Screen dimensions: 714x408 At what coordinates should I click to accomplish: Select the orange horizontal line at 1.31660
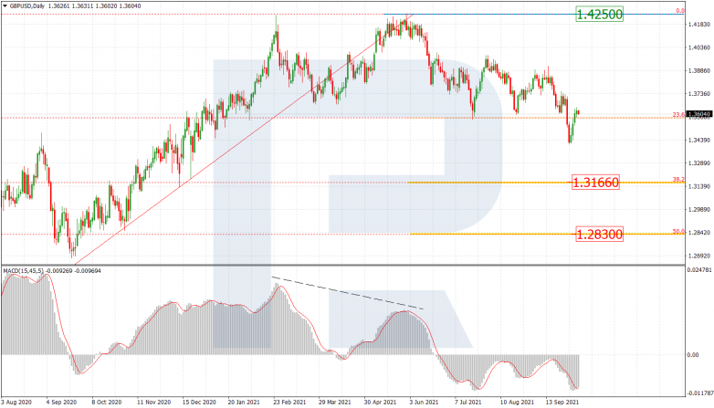(545, 183)
